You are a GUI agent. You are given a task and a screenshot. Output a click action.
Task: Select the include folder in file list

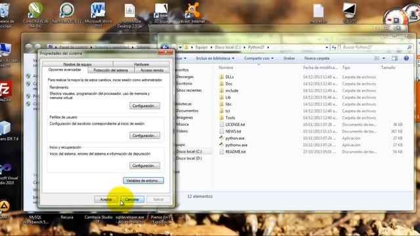[x=232, y=90]
